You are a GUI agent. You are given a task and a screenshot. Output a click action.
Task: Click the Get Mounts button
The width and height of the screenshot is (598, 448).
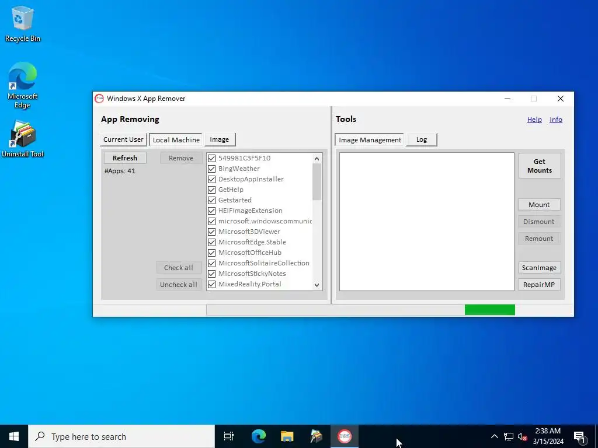tap(539, 166)
